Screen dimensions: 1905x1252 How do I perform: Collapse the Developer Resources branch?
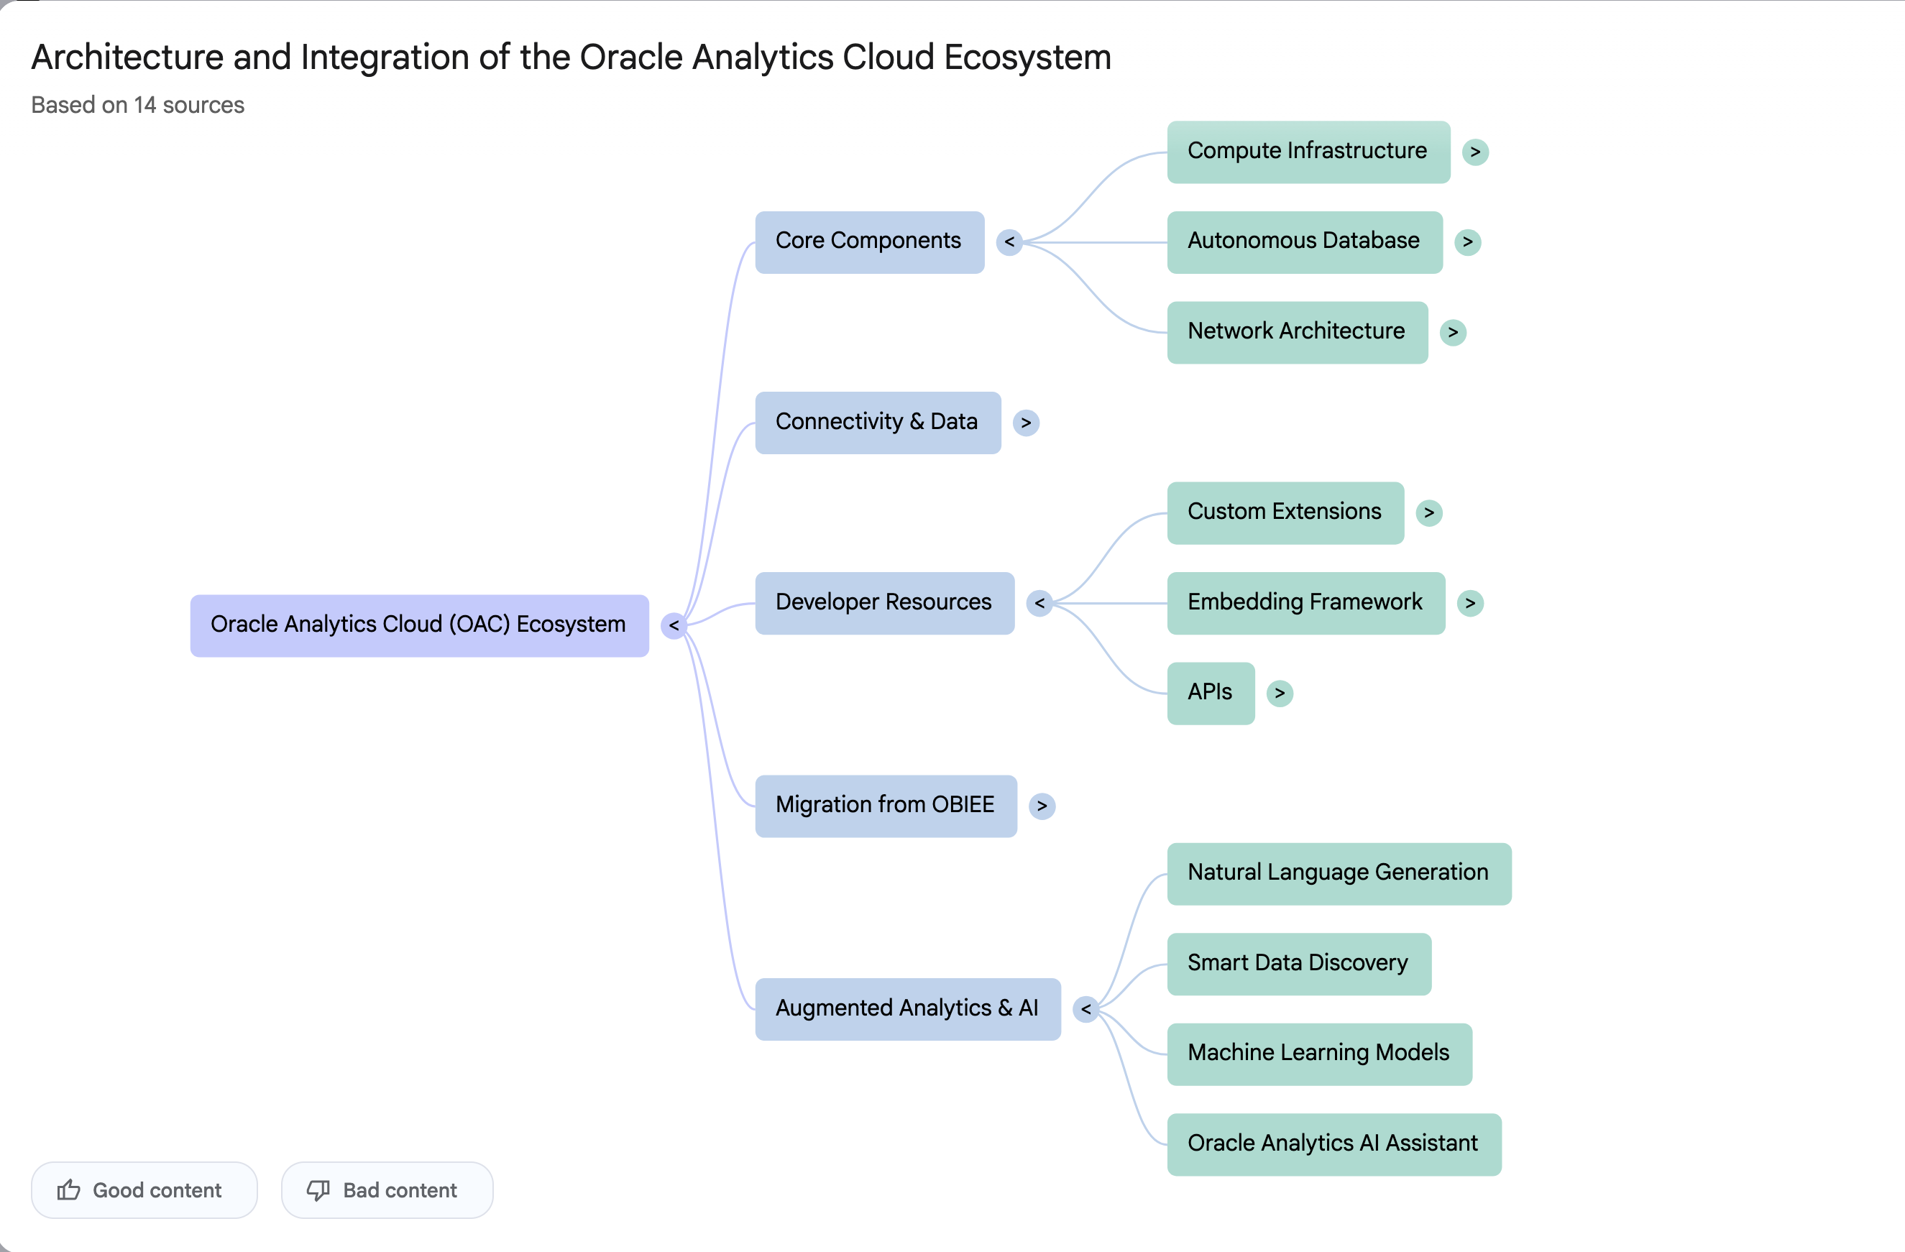pos(1039,602)
